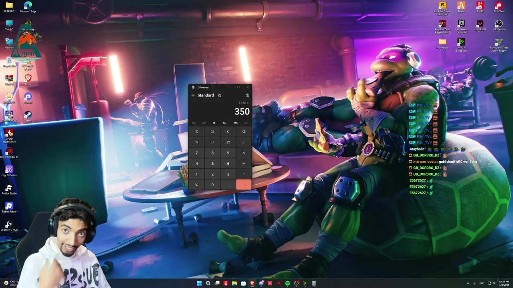
Task: Select the Steam desktop shortcut
Action: (x=28, y=116)
